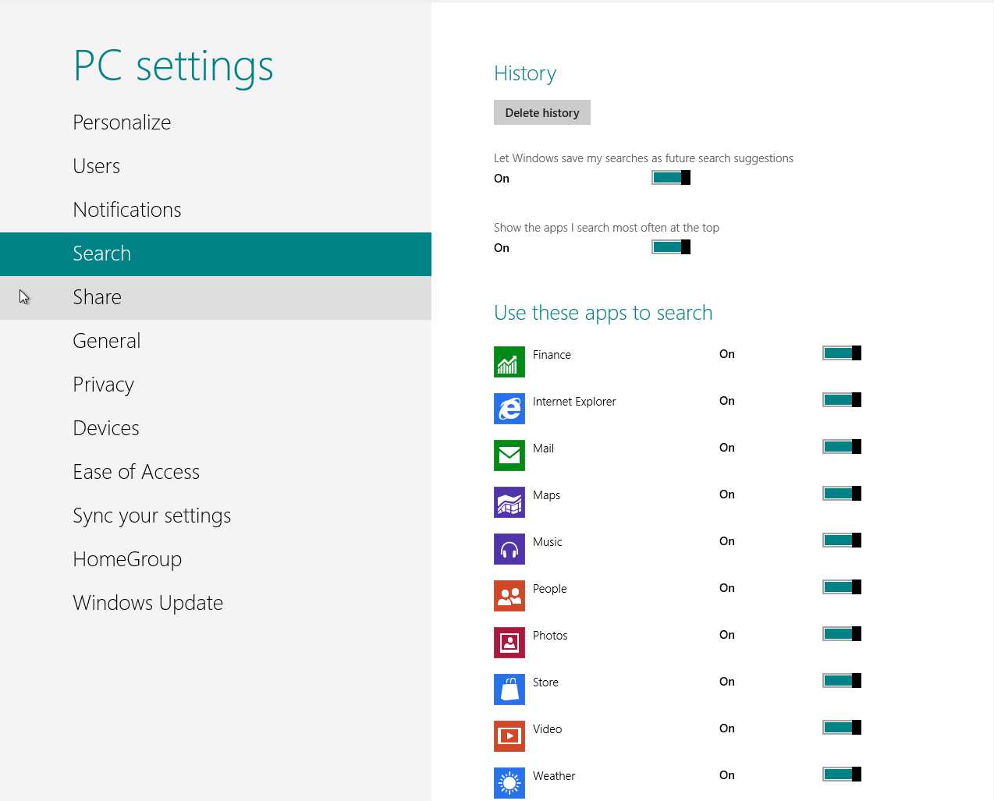
Task: Select the Devices category
Action: [x=215, y=428]
